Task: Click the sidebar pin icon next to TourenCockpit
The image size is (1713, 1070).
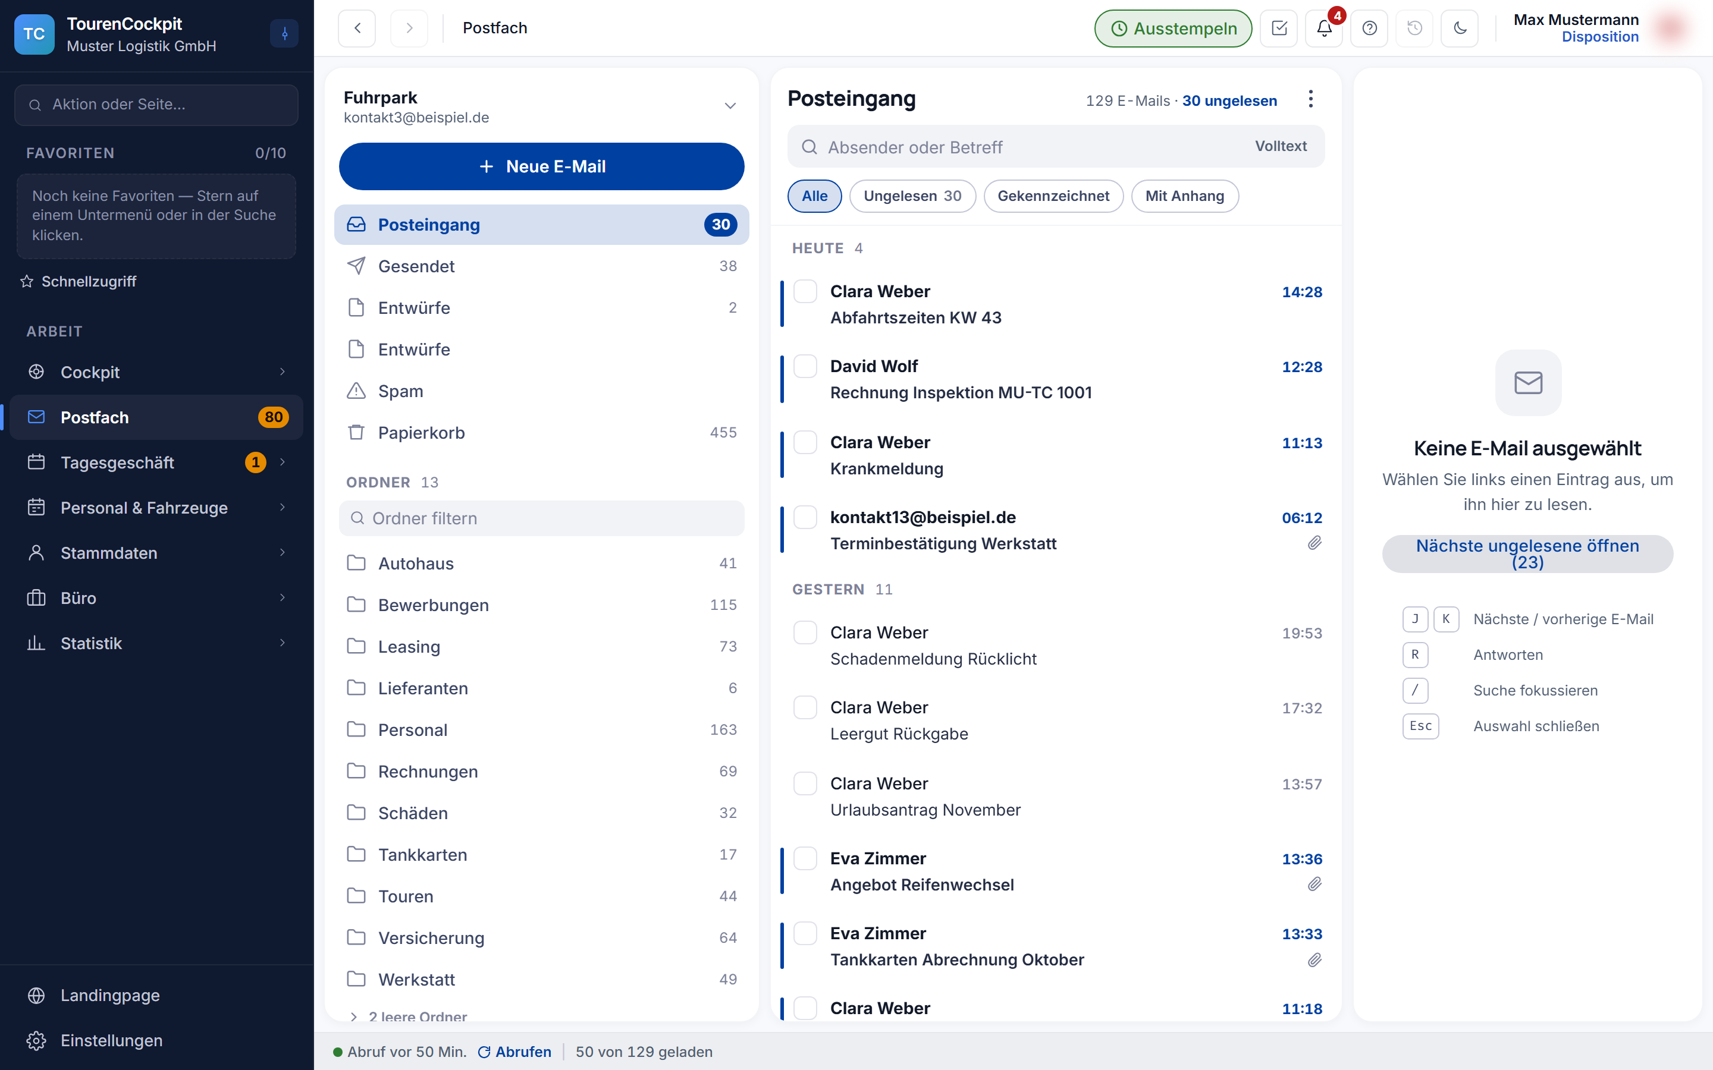Action: [284, 33]
